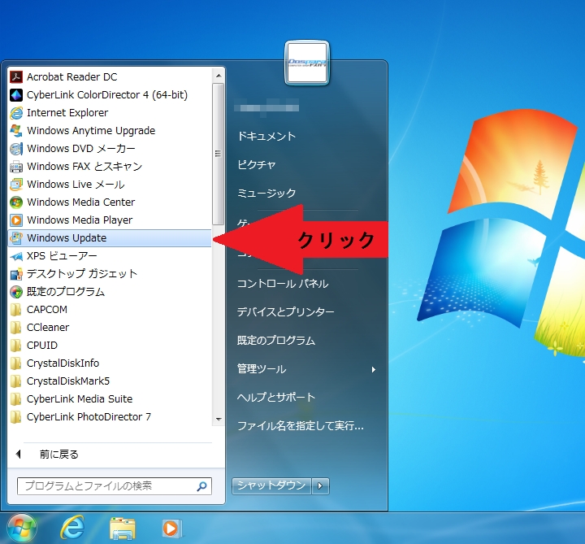Open the Windows DVD メーカー icon
The image size is (585, 544).
[16, 149]
